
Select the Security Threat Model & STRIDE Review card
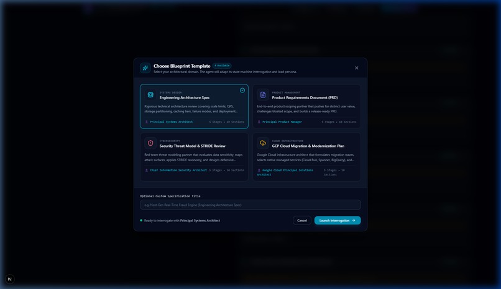tap(195, 157)
